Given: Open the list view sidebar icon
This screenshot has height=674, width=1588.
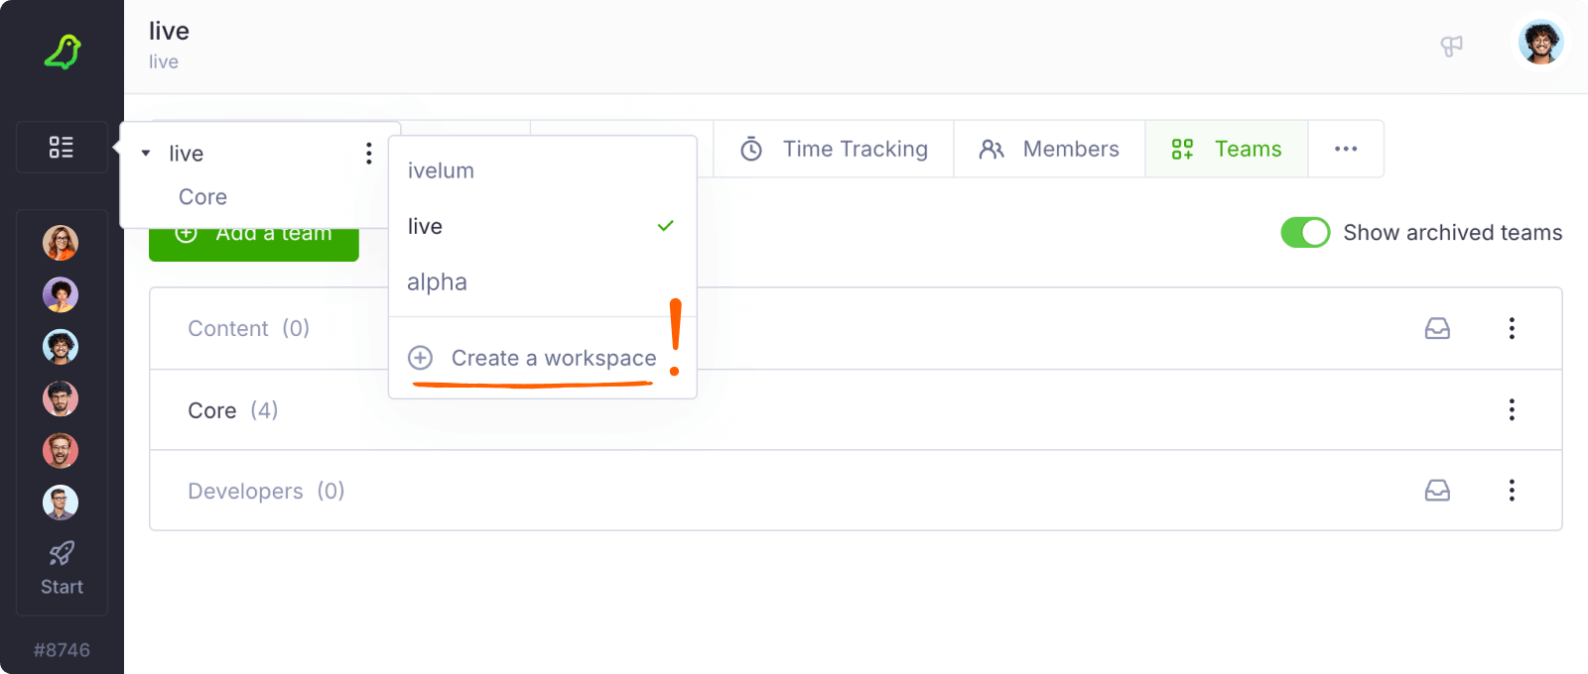Looking at the screenshot, I should (62, 148).
